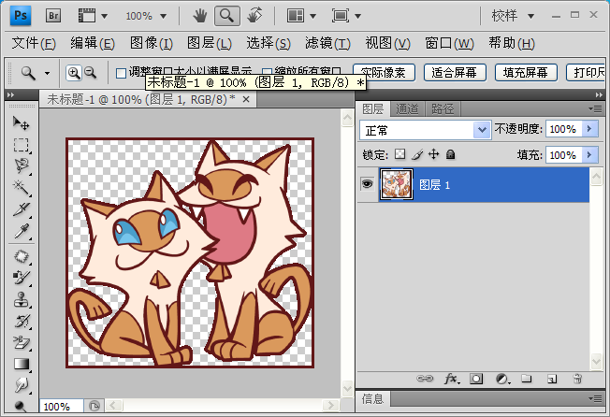Toggle lock position icon

(433, 154)
